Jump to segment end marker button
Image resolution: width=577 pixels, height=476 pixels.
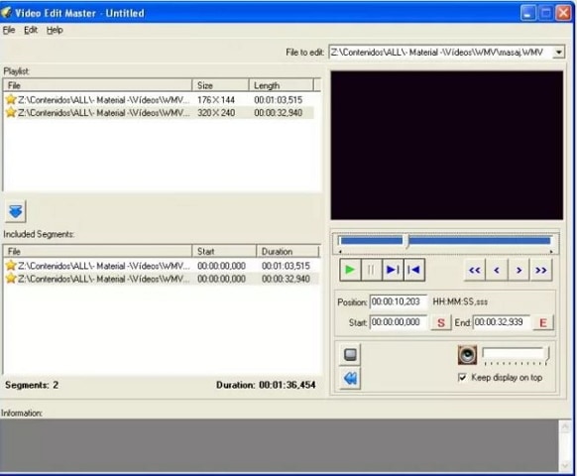pos(393,270)
